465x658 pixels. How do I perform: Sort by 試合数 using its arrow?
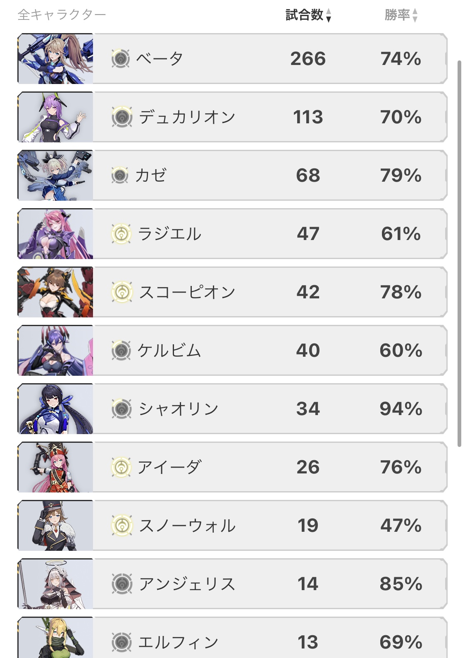click(329, 15)
